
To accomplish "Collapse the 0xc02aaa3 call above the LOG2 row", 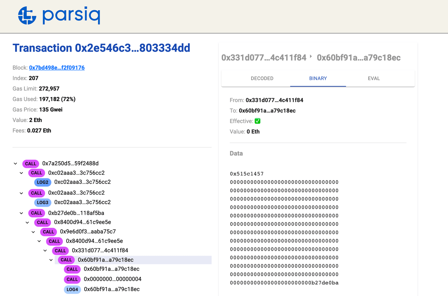I will [x=21, y=173].
